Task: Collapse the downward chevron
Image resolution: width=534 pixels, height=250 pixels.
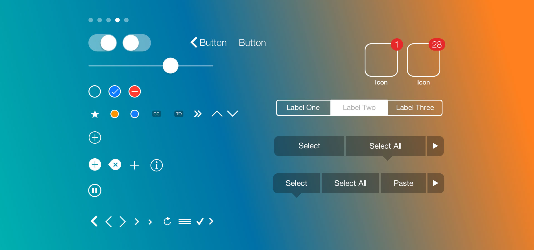Action: click(x=233, y=114)
